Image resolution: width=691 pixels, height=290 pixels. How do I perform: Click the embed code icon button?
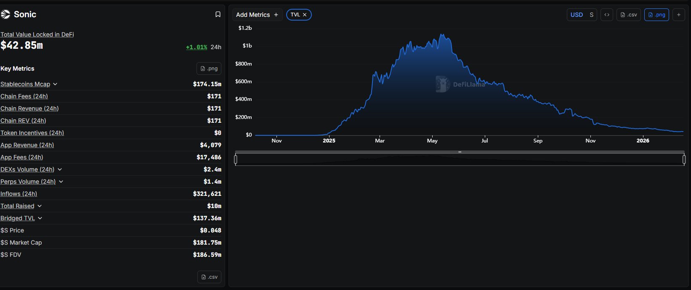point(606,15)
